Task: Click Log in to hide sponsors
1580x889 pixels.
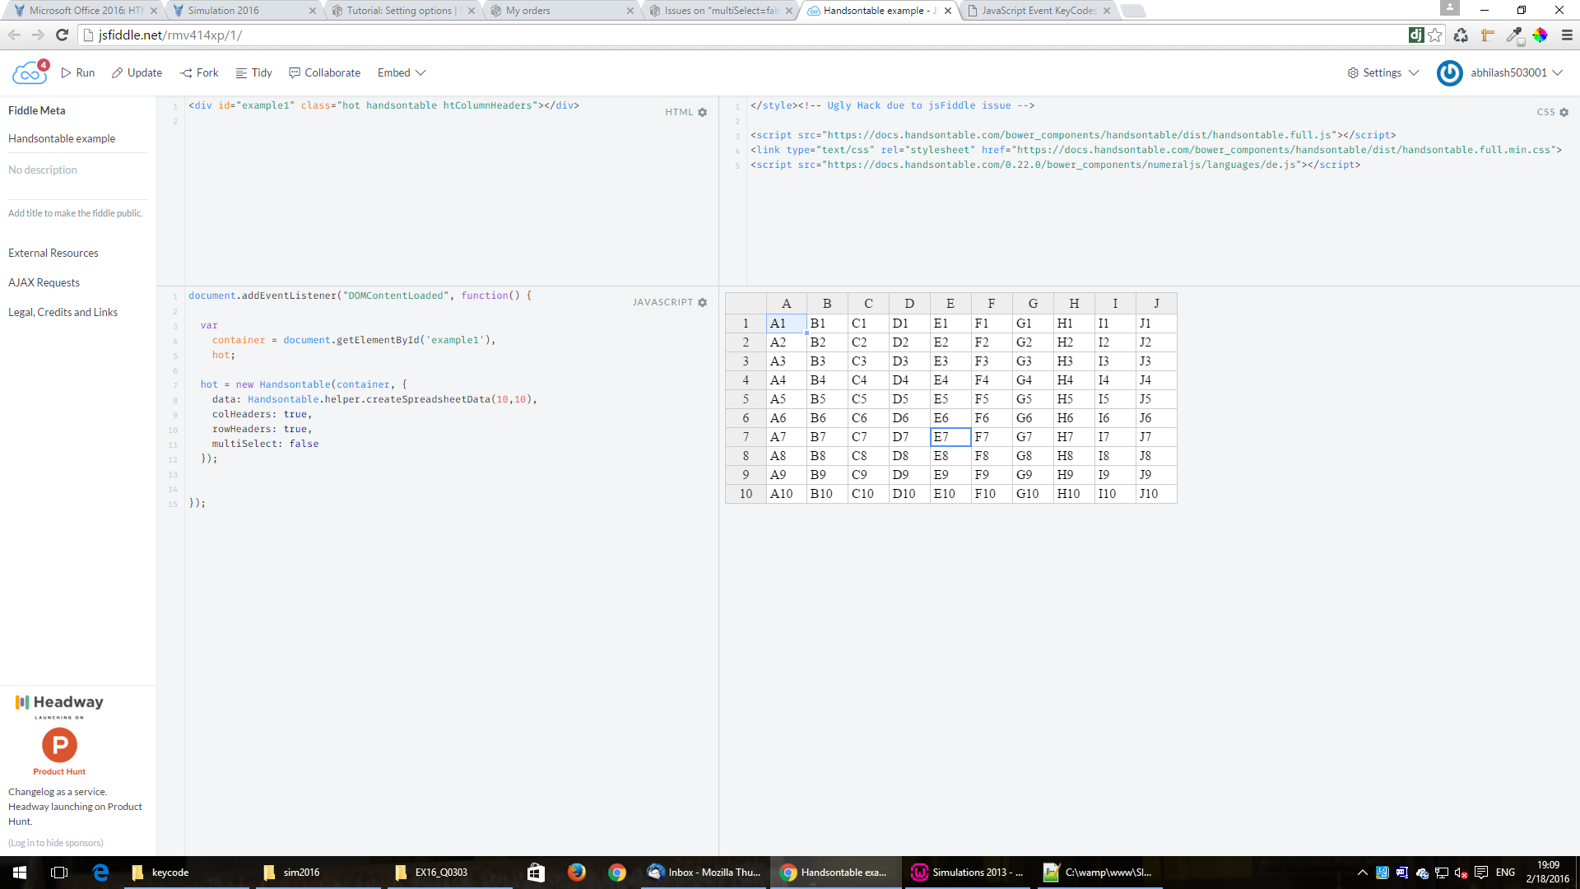Action: pyautogui.click(x=56, y=843)
